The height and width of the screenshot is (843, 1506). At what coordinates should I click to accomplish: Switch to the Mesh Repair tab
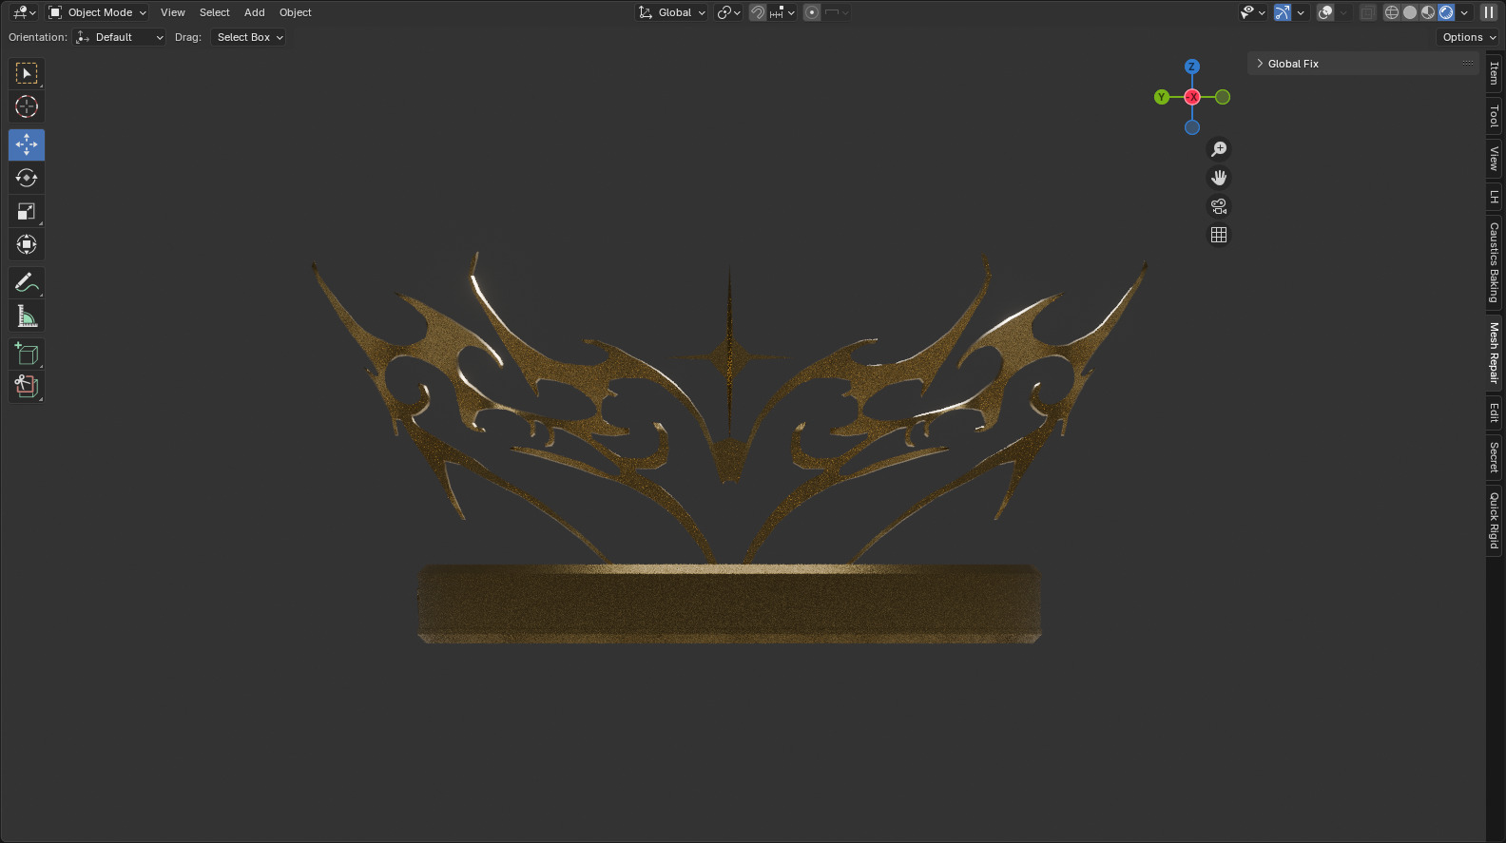(x=1495, y=353)
